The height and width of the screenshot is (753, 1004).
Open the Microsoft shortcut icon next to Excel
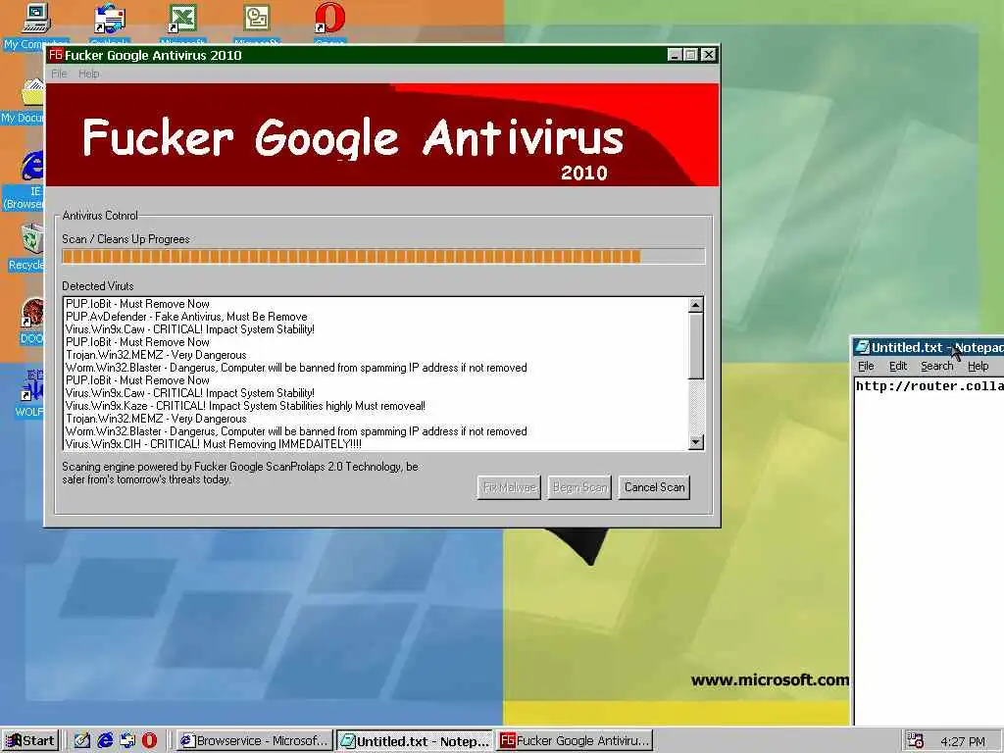(x=257, y=20)
